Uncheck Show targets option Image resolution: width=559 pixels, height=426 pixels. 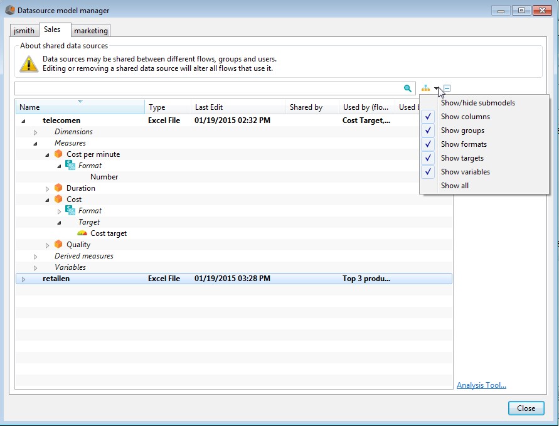[x=428, y=158]
